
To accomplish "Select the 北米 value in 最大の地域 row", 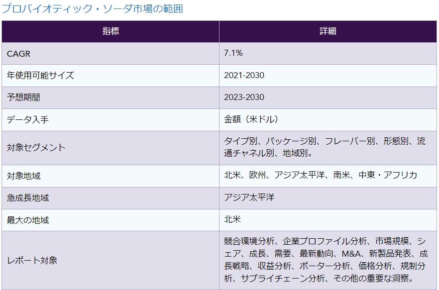I will point(232,220).
